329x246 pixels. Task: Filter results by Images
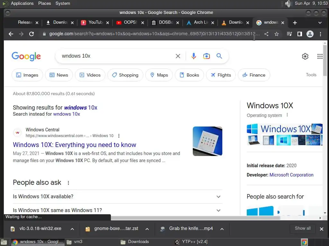click(x=27, y=75)
